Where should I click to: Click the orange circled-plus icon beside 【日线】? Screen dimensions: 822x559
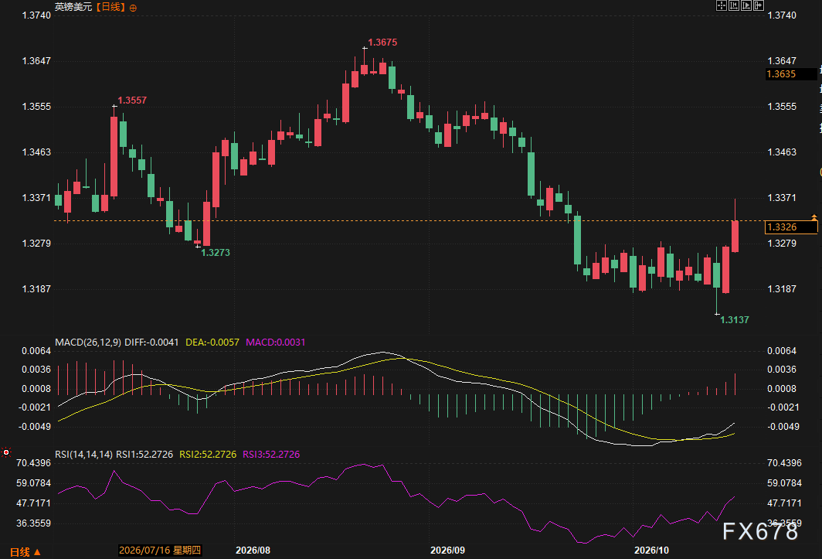pyautogui.click(x=133, y=8)
